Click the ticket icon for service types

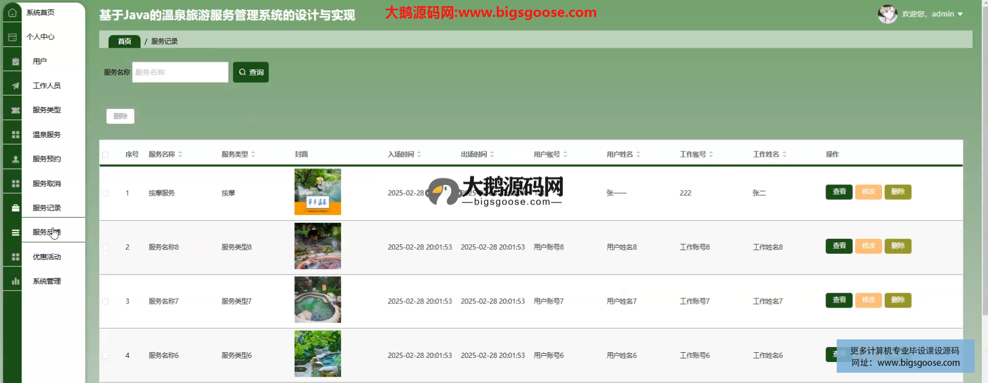tap(15, 110)
